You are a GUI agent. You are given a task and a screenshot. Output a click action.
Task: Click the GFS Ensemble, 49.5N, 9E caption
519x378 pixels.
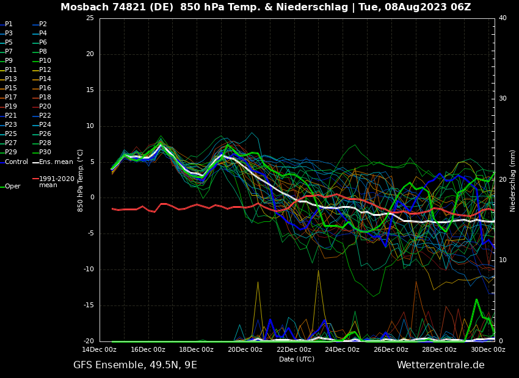point(135,365)
